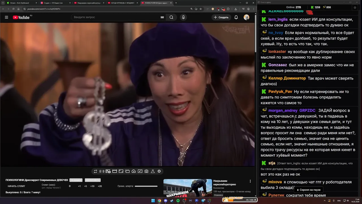This screenshot has width=362, height=204.
Task: Open the on-screen keyboard in search box
Action: click(162, 17)
